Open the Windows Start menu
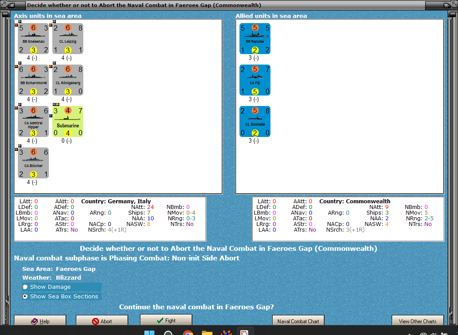This screenshot has height=335, width=458. click(149, 333)
